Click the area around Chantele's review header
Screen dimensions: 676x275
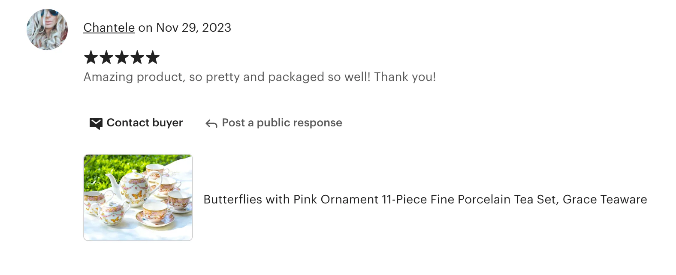[157, 27]
